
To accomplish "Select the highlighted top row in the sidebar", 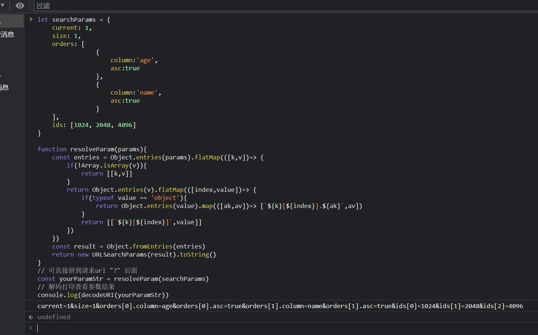I will (x=12, y=21).
